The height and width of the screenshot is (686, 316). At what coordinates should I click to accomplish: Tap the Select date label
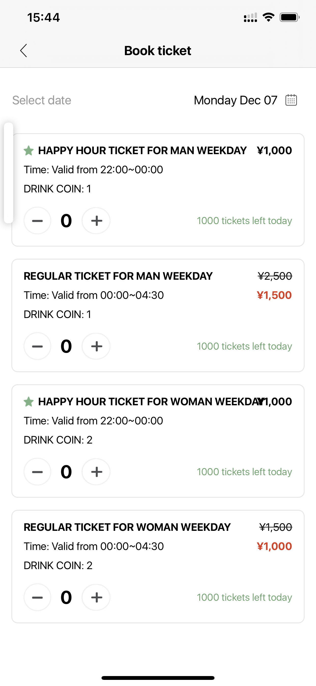[42, 100]
